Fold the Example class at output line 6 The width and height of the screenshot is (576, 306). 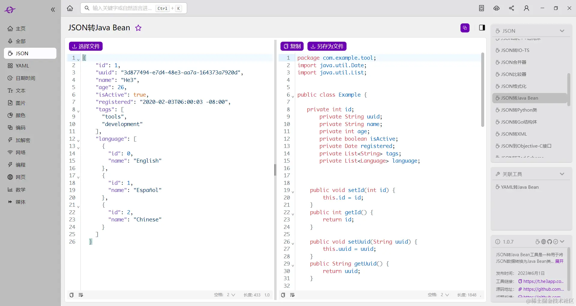click(x=293, y=96)
